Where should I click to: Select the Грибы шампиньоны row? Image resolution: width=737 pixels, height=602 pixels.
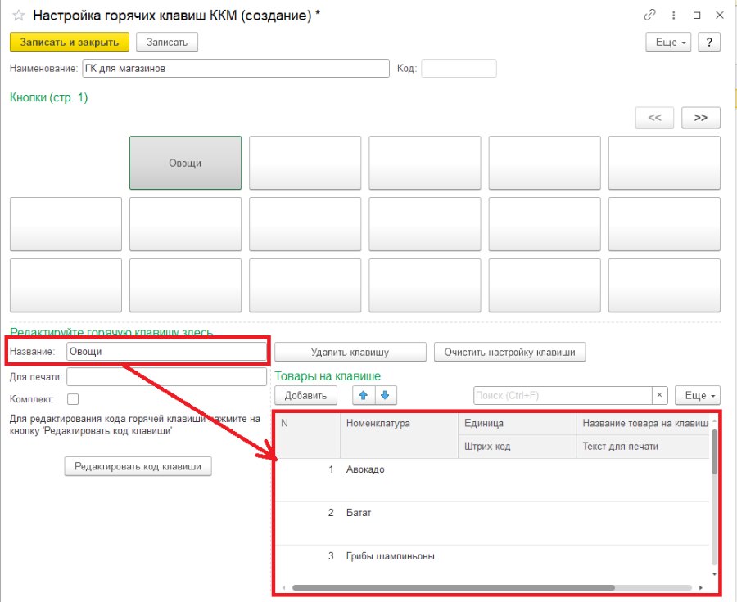pos(493,564)
